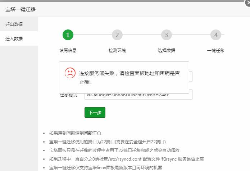Switch to the 迁出数据 tab
Screen dimensions: 250x171
(19, 24)
